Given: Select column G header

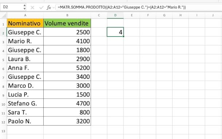Looking at the screenshot, I should pyautogui.click(x=164, y=15).
